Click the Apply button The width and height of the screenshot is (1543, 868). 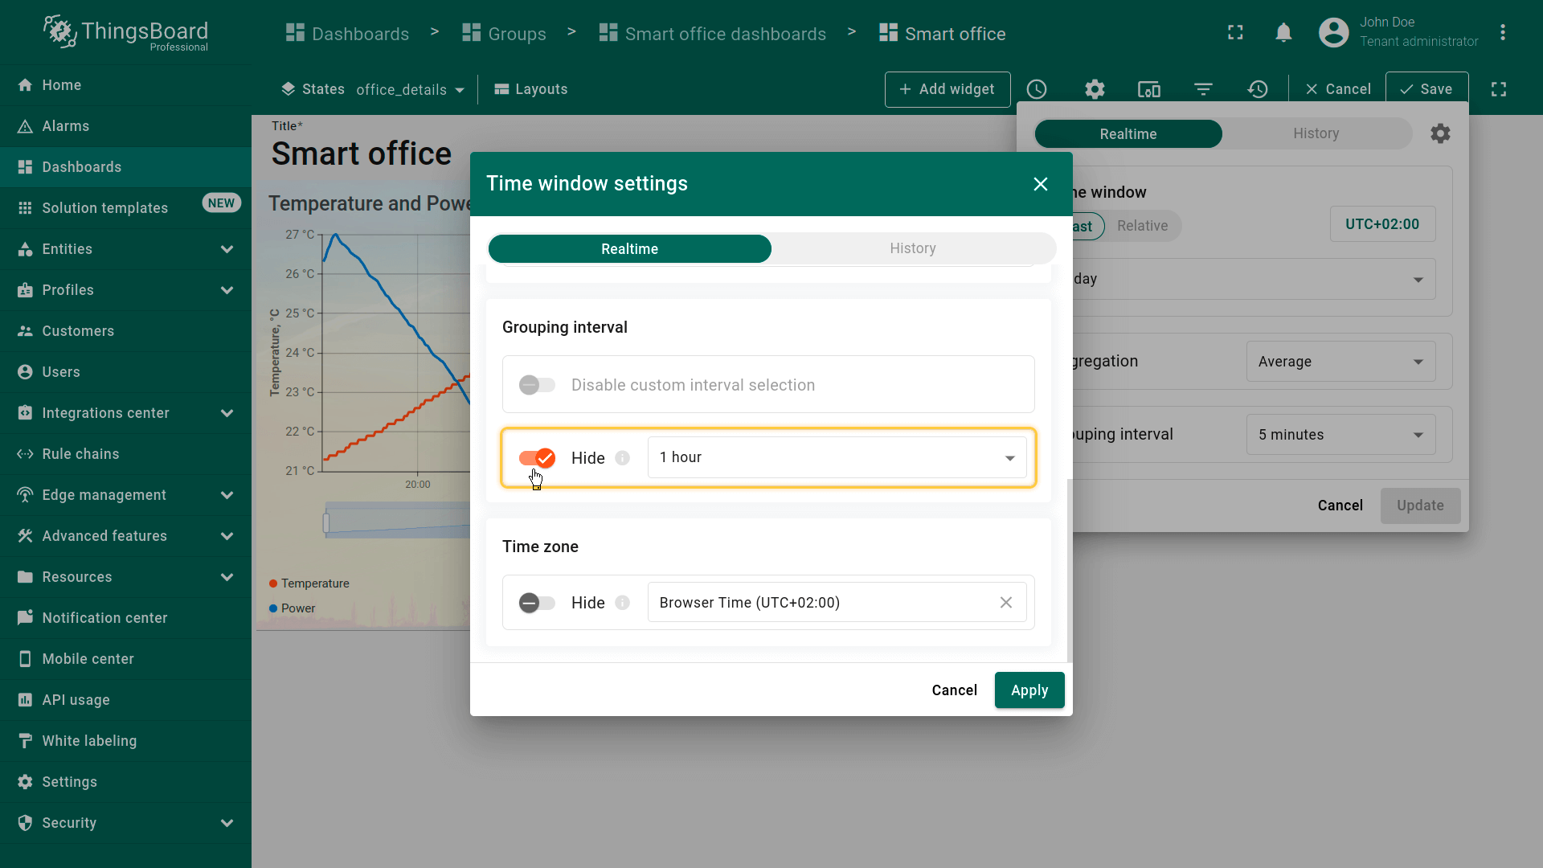click(1029, 690)
